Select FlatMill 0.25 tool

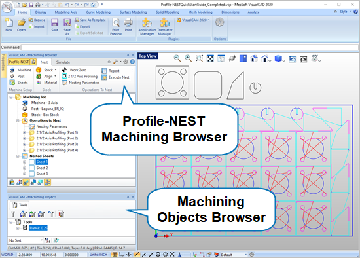click(38, 228)
